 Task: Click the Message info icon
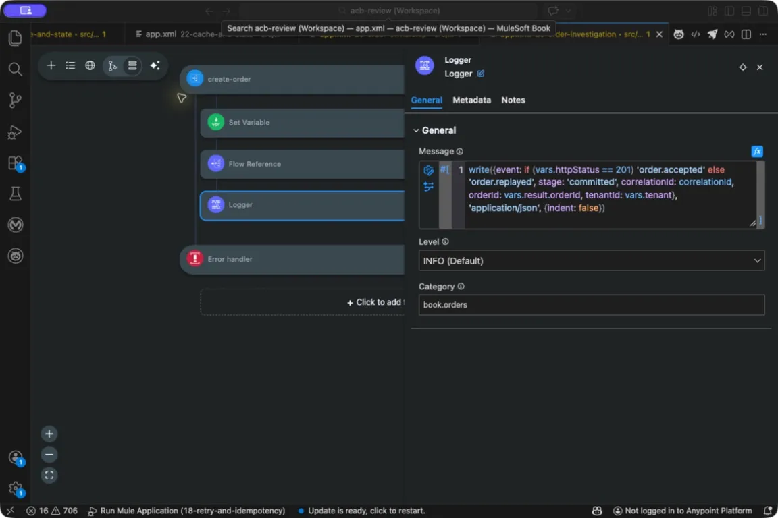tap(459, 152)
